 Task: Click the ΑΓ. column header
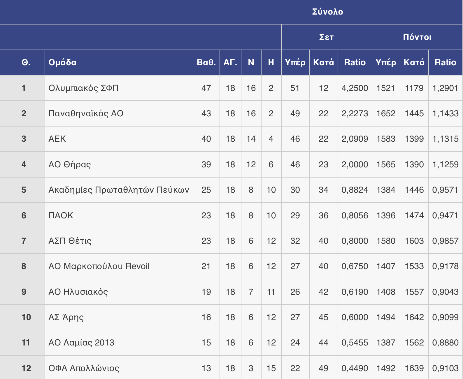[x=230, y=62]
